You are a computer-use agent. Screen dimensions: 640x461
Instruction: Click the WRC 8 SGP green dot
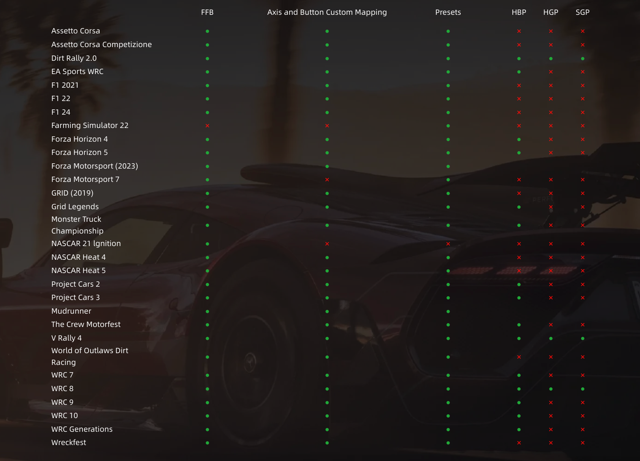[583, 389]
